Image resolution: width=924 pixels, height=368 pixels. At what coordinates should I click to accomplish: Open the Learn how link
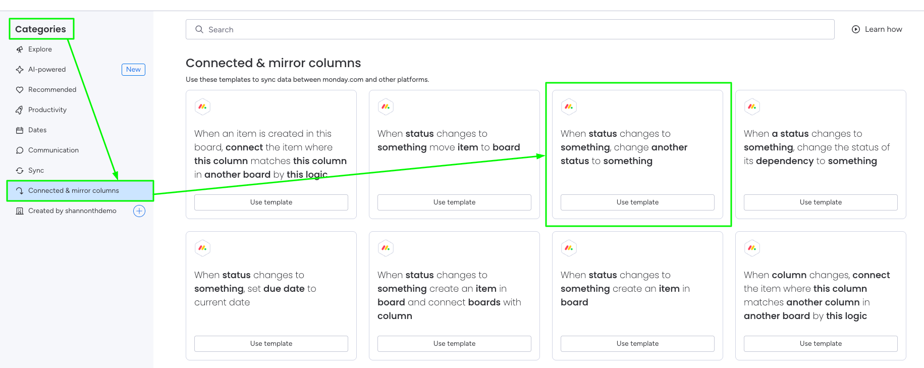point(877,29)
